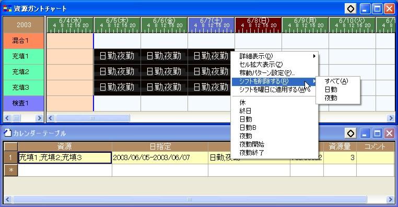Image resolution: width=398 pixels, height=207 pixels.
Task: Select the 6/8(日) date header
Action: (258, 25)
